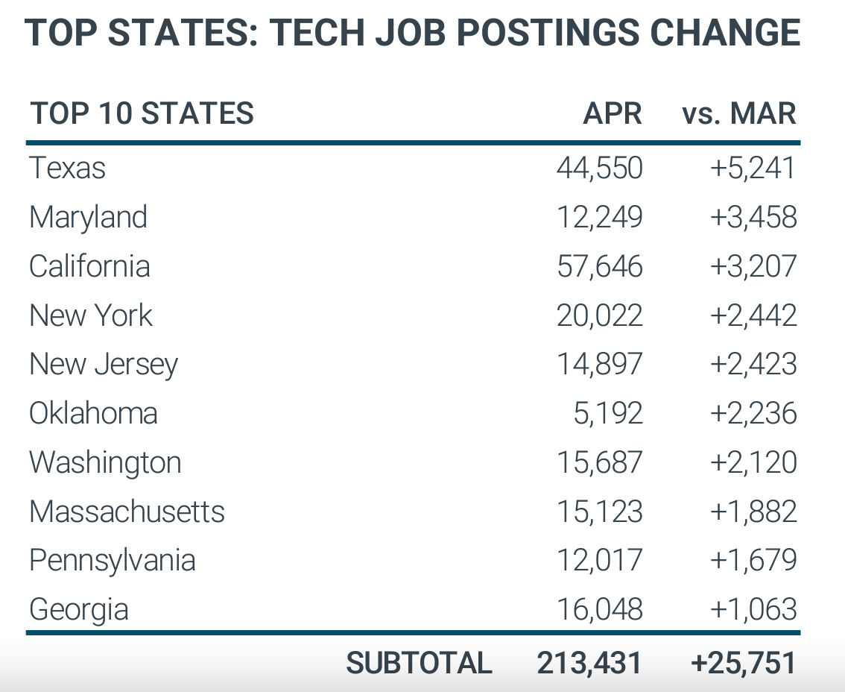Image resolution: width=845 pixels, height=692 pixels.
Task: Select Texas April value 44,550
Action: (599, 168)
